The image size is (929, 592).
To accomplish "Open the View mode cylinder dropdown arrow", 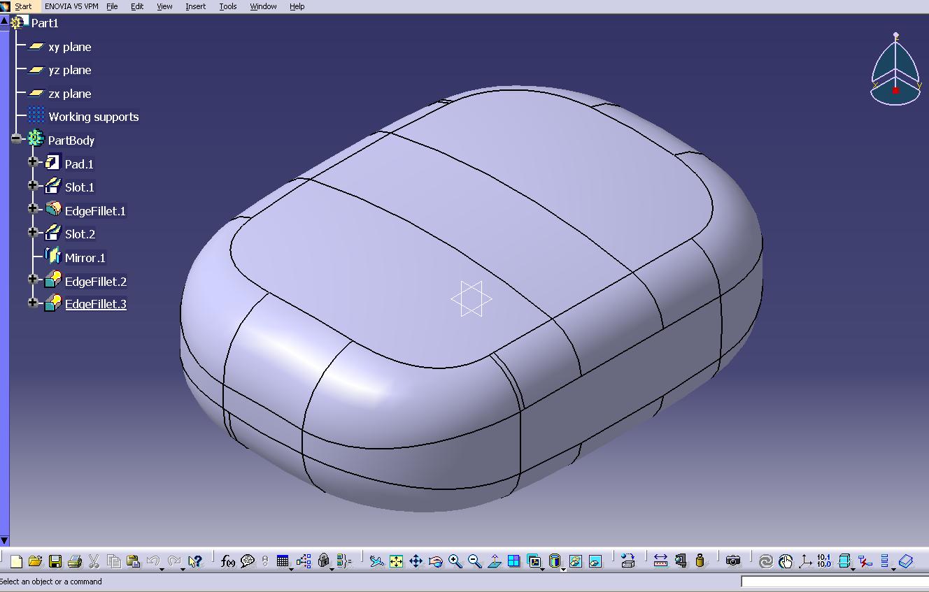I will 564,569.
